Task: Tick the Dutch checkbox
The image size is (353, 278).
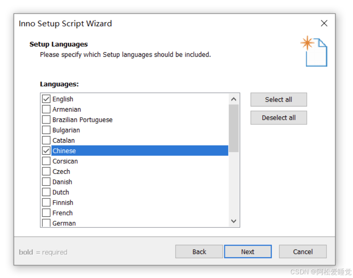Action: click(46, 192)
